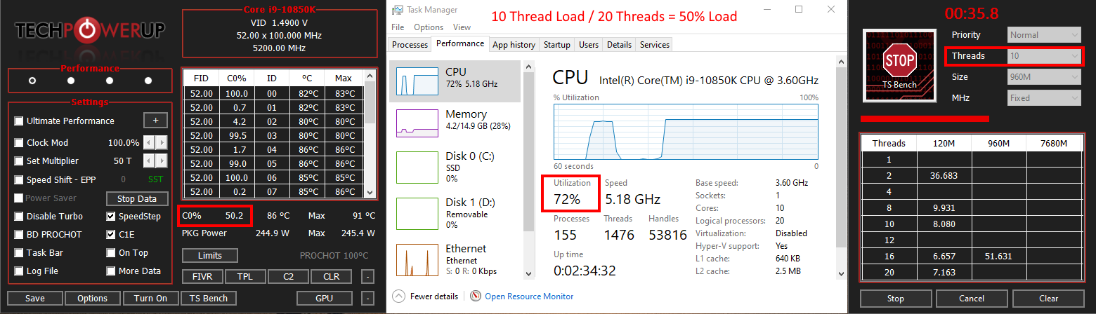Collapse Task Manager with Fewer details arrow

(x=398, y=296)
